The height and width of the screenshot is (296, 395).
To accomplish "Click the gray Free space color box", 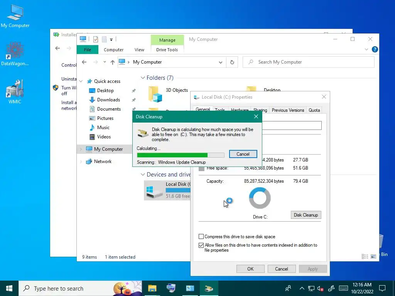I will (x=201, y=168).
